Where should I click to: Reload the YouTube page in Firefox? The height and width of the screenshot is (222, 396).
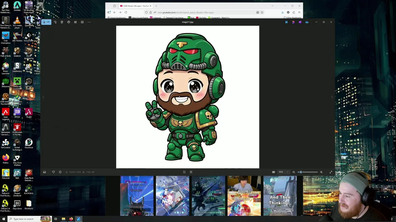click(x=126, y=12)
